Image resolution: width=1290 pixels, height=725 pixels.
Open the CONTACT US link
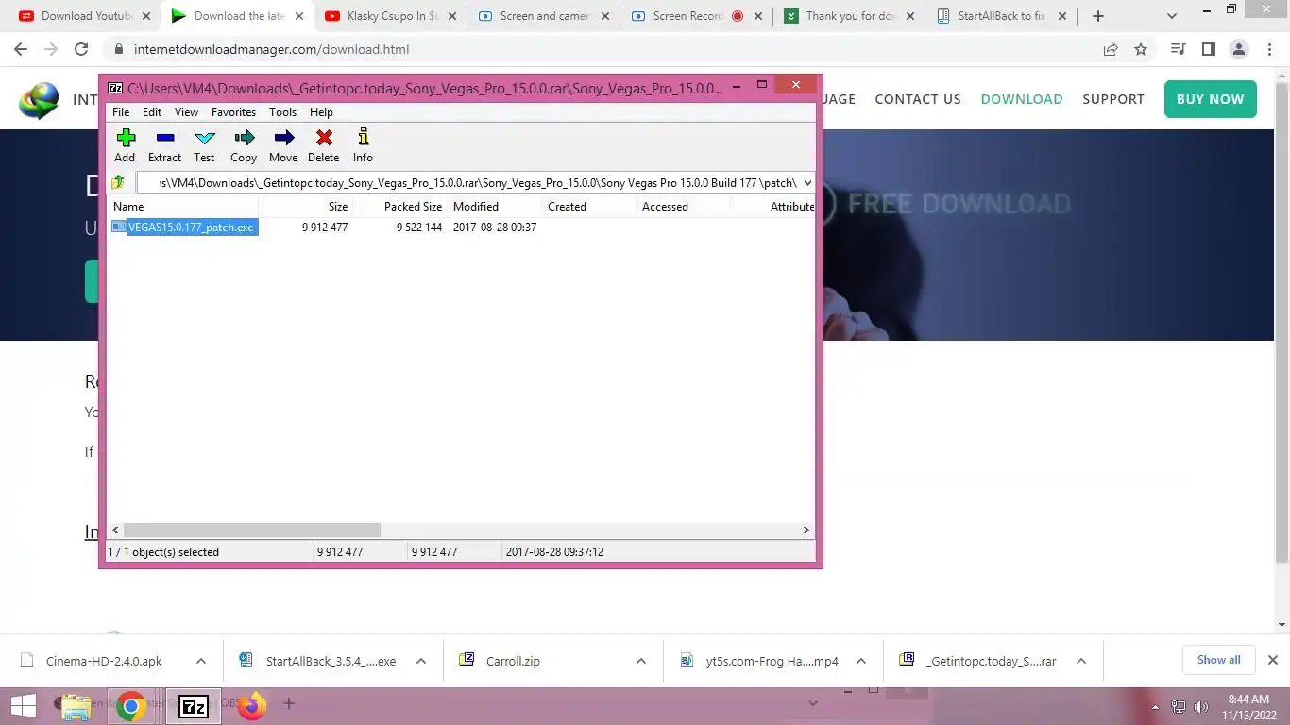[918, 98]
